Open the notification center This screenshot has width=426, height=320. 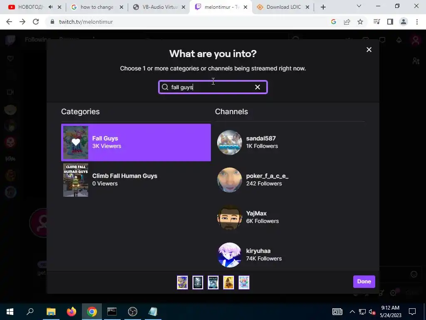[412, 312]
